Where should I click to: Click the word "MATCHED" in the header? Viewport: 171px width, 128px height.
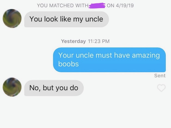coord(61,5)
